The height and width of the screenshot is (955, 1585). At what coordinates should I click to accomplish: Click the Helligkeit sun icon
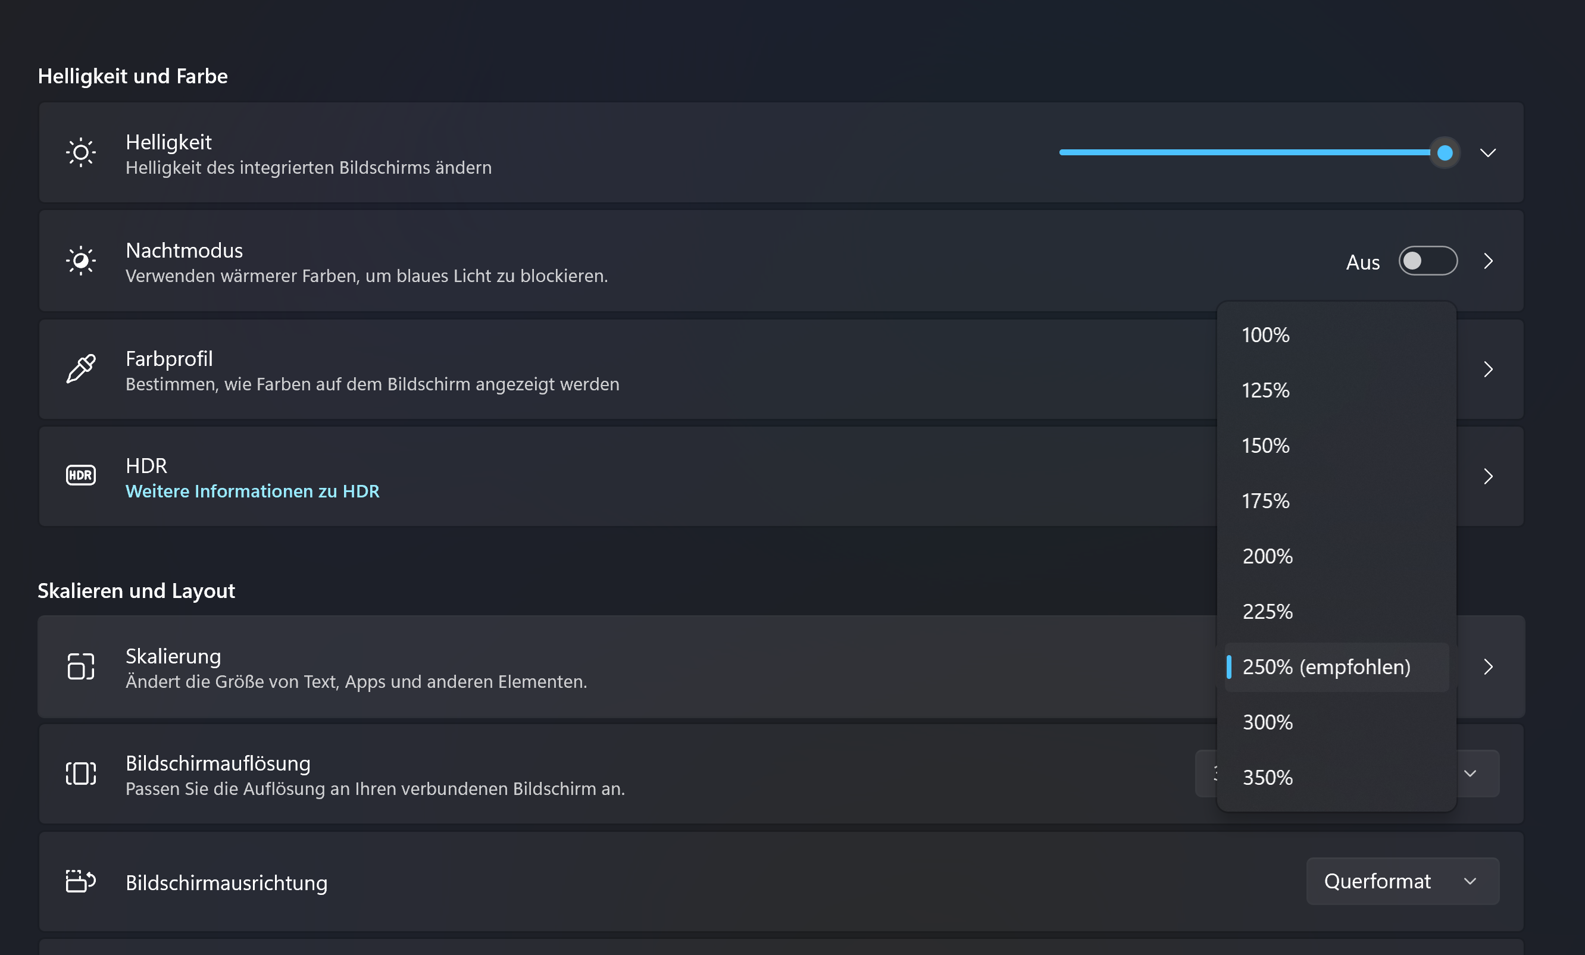click(x=80, y=153)
